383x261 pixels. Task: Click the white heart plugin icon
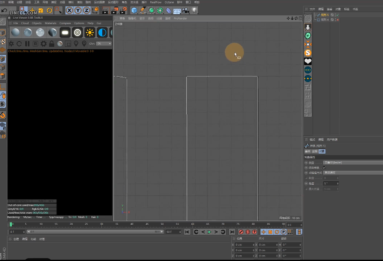(x=308, y=61)
